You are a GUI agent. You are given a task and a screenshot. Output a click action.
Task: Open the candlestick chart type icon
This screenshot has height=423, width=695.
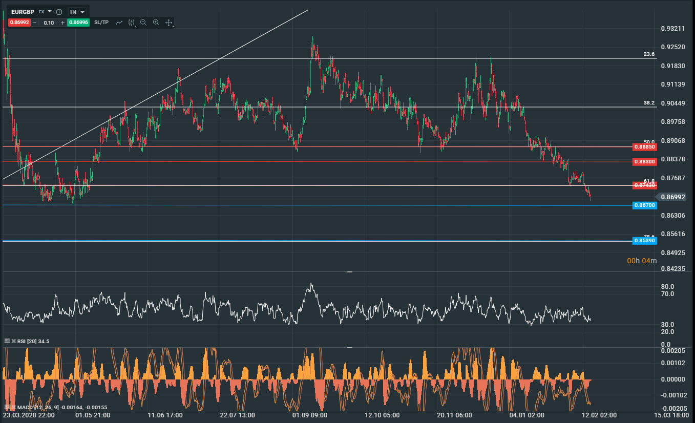(131, 23)
